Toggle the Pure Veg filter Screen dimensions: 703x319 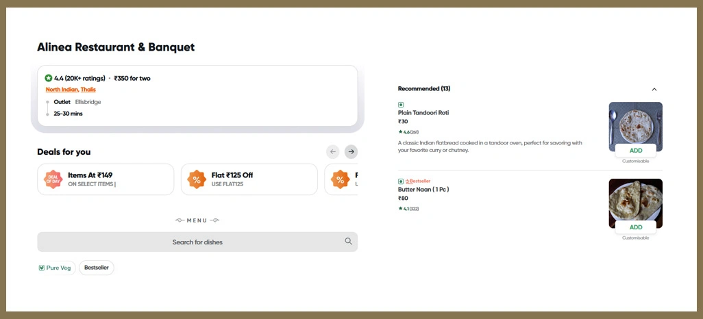click(55, 268)
